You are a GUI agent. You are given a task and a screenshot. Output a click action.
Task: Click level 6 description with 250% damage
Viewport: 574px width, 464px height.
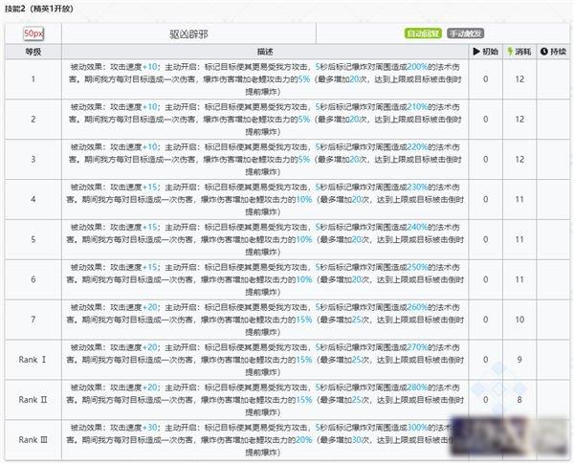265,279
